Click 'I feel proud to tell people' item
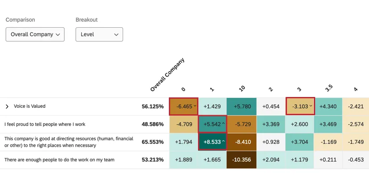 [x=45, y=124]
